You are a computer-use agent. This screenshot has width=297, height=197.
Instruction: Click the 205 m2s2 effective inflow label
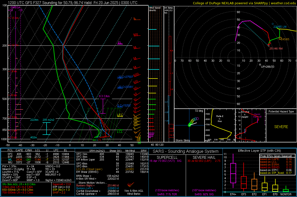(x=48, y=120)
